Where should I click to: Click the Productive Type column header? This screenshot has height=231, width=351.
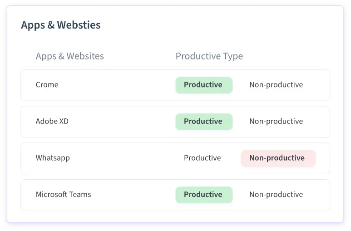209,56
